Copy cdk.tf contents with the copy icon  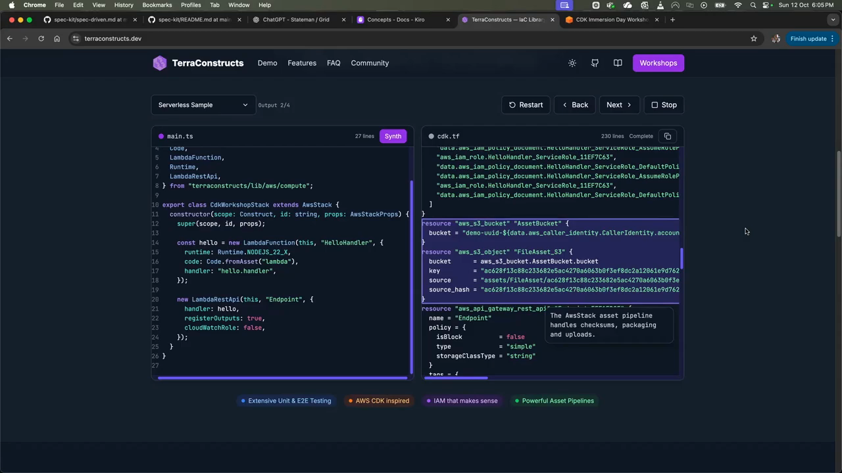(x=668, y=136)
